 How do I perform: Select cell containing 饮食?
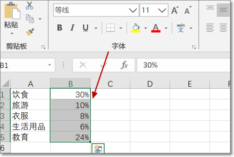pyautogui.click(x=30, y=94)
